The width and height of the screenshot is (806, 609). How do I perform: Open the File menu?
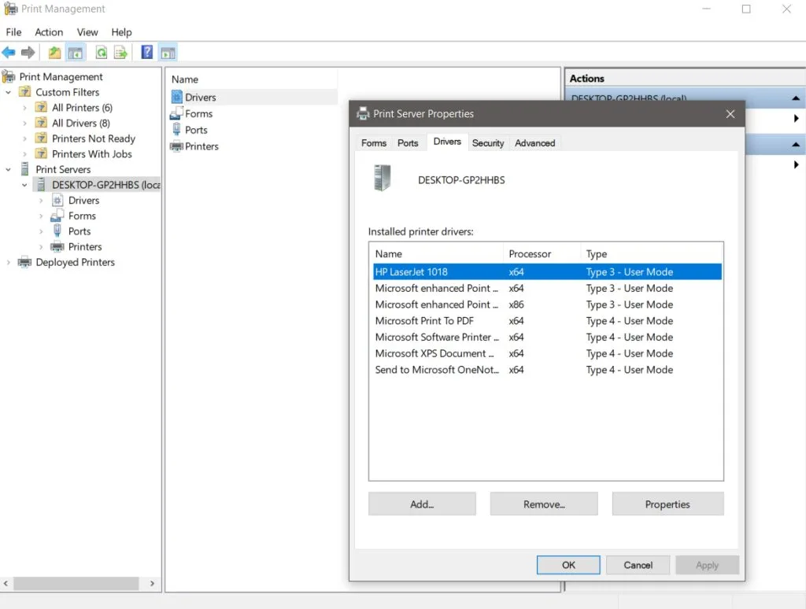pyautogui.click(x=14, y=31)
